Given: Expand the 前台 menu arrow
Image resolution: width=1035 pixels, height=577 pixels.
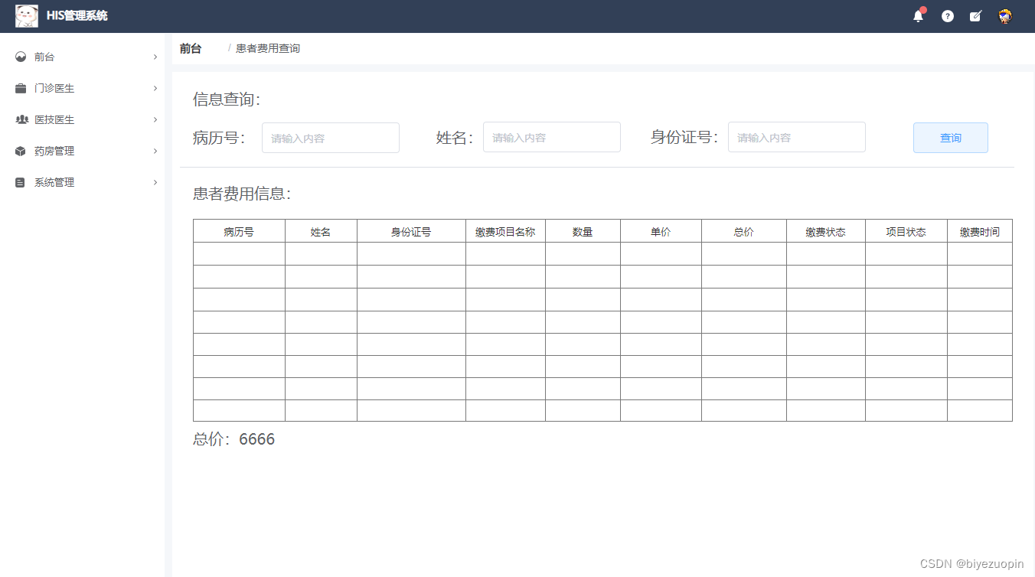Looking at the screenshot, I should 155,57.
